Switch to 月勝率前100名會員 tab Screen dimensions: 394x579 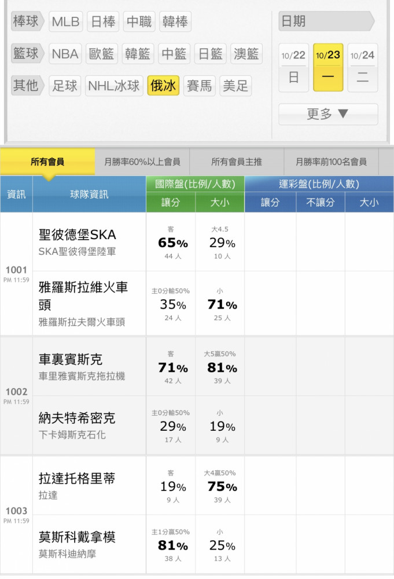tap(331, 162)
